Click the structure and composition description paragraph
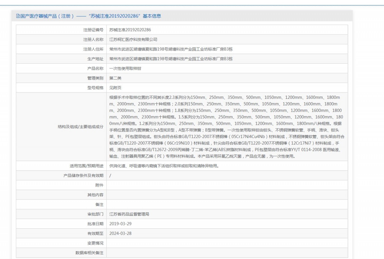384x259 pixels. pos(227,127)
